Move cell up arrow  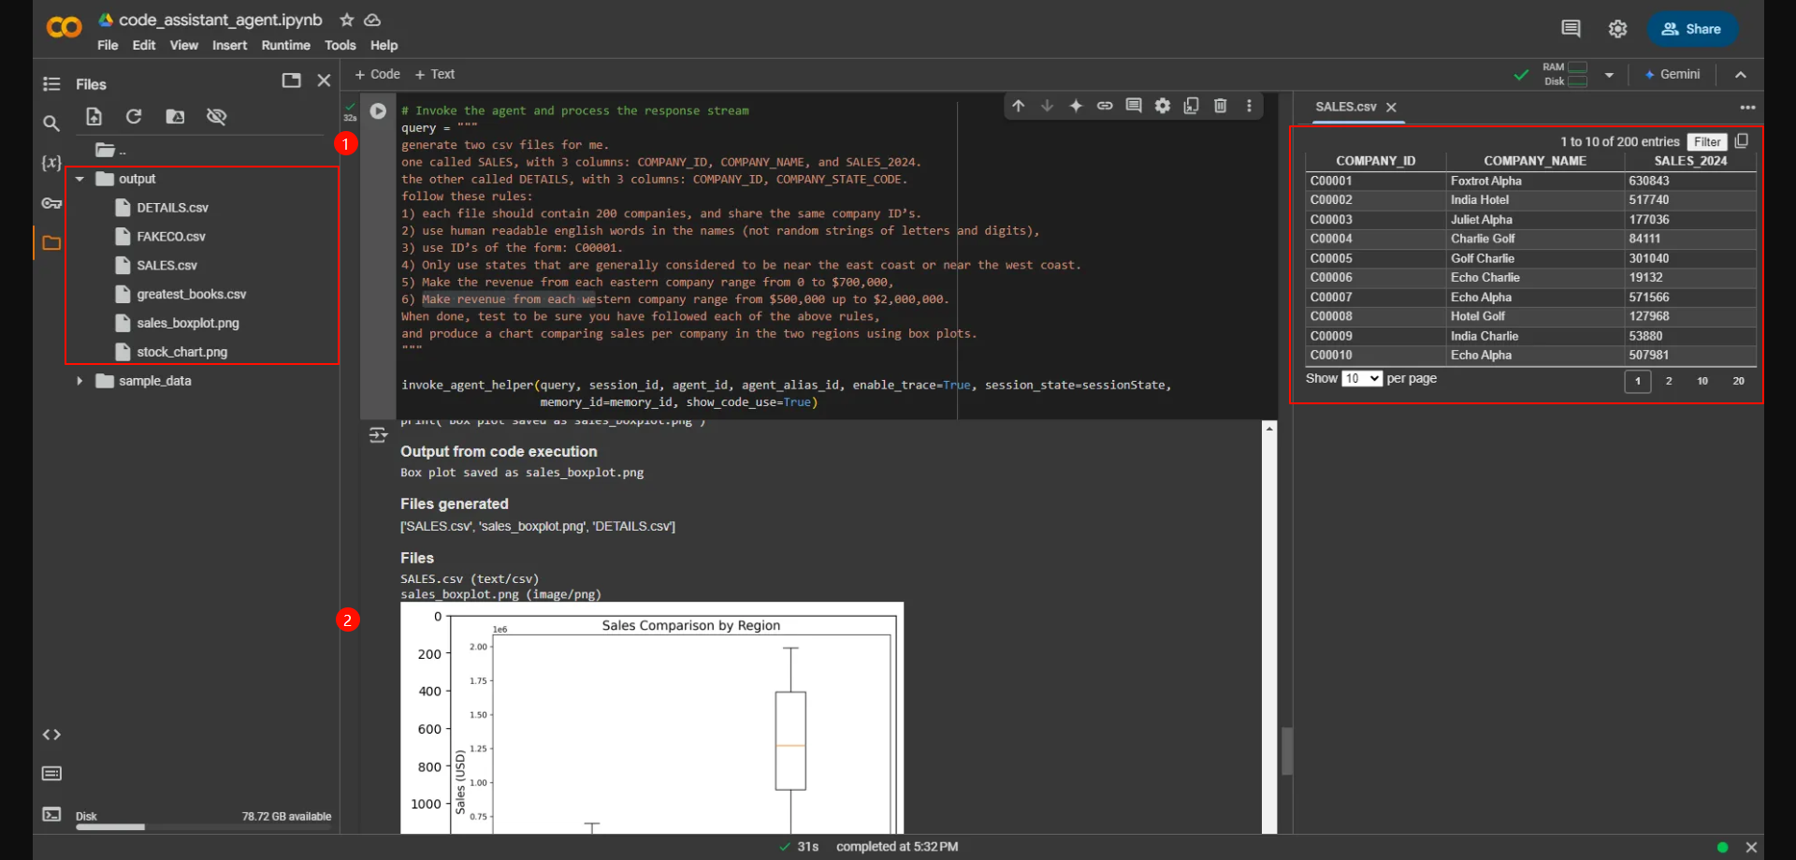tap(1019, 106)
